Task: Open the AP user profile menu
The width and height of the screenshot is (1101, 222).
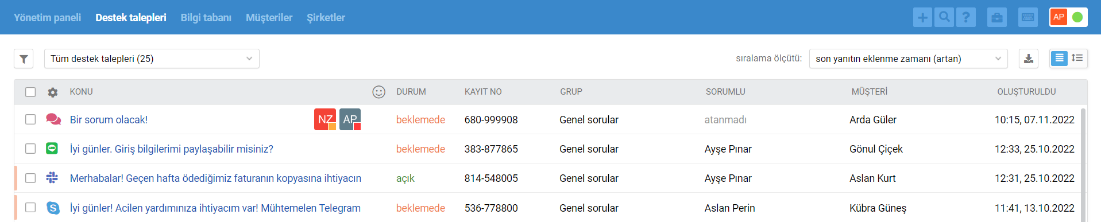Action: 1068,17
